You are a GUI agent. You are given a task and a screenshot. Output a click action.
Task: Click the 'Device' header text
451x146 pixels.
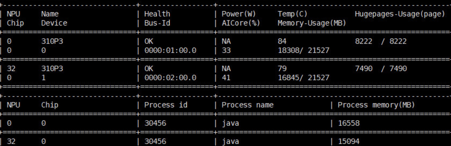tap(54, 23)
